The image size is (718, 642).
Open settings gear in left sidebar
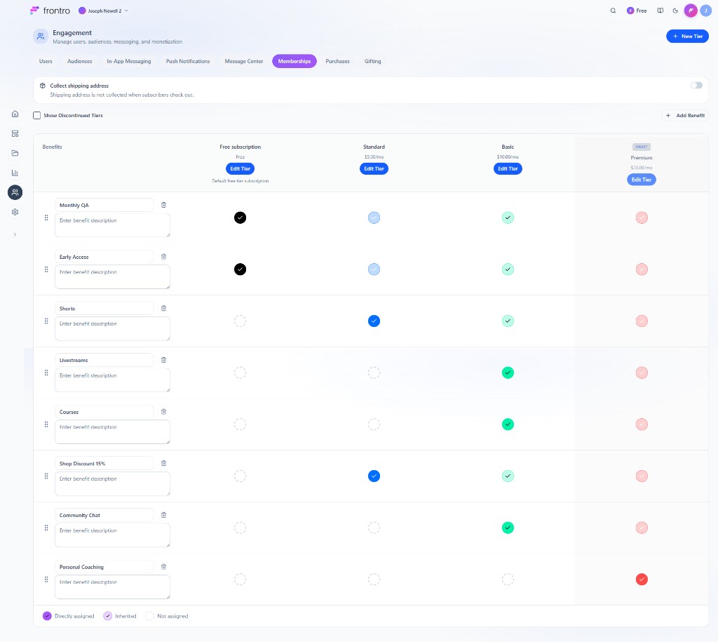[x=15, y=212]
